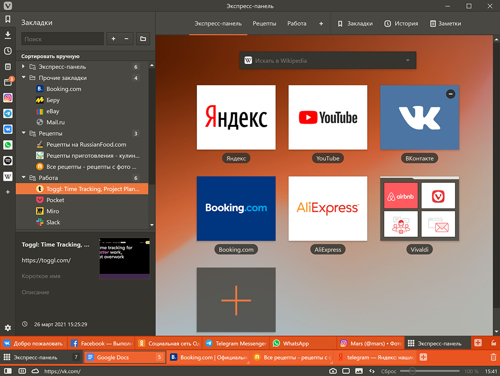Add a new web panel with the sidebar plus
The height and width of the screenshot is (376, 500).
[8, 192]
